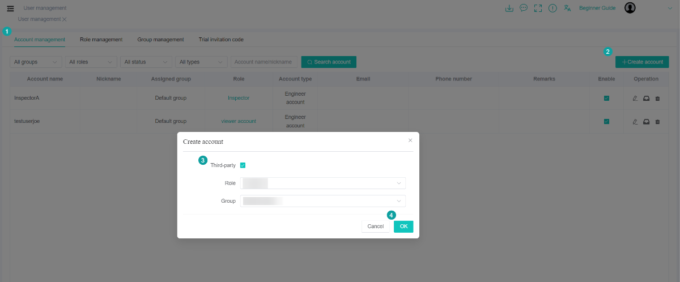Screen dimensions: 680x282
Task: Click the Account name/nickname search field
Action: (264, 62)
